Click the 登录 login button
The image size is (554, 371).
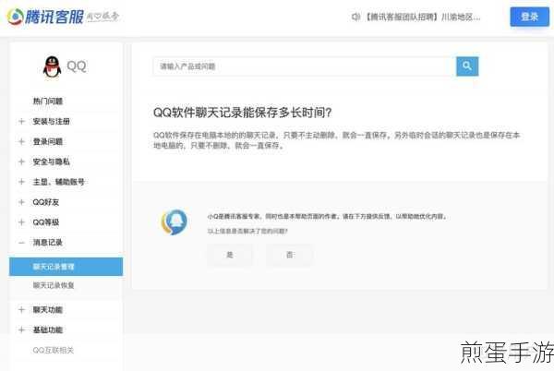(x=529, y=17)
